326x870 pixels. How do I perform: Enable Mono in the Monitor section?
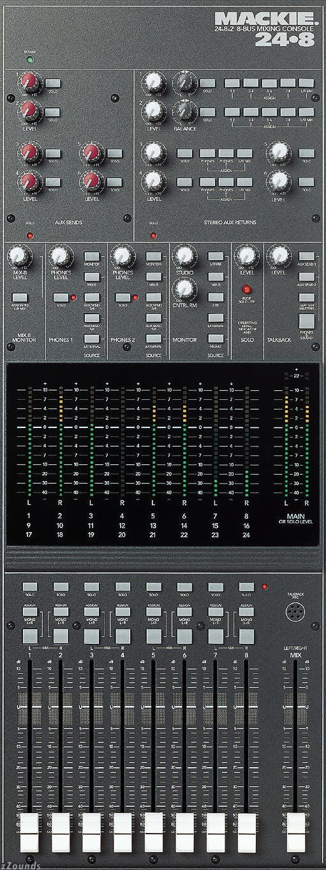[216, 338]
